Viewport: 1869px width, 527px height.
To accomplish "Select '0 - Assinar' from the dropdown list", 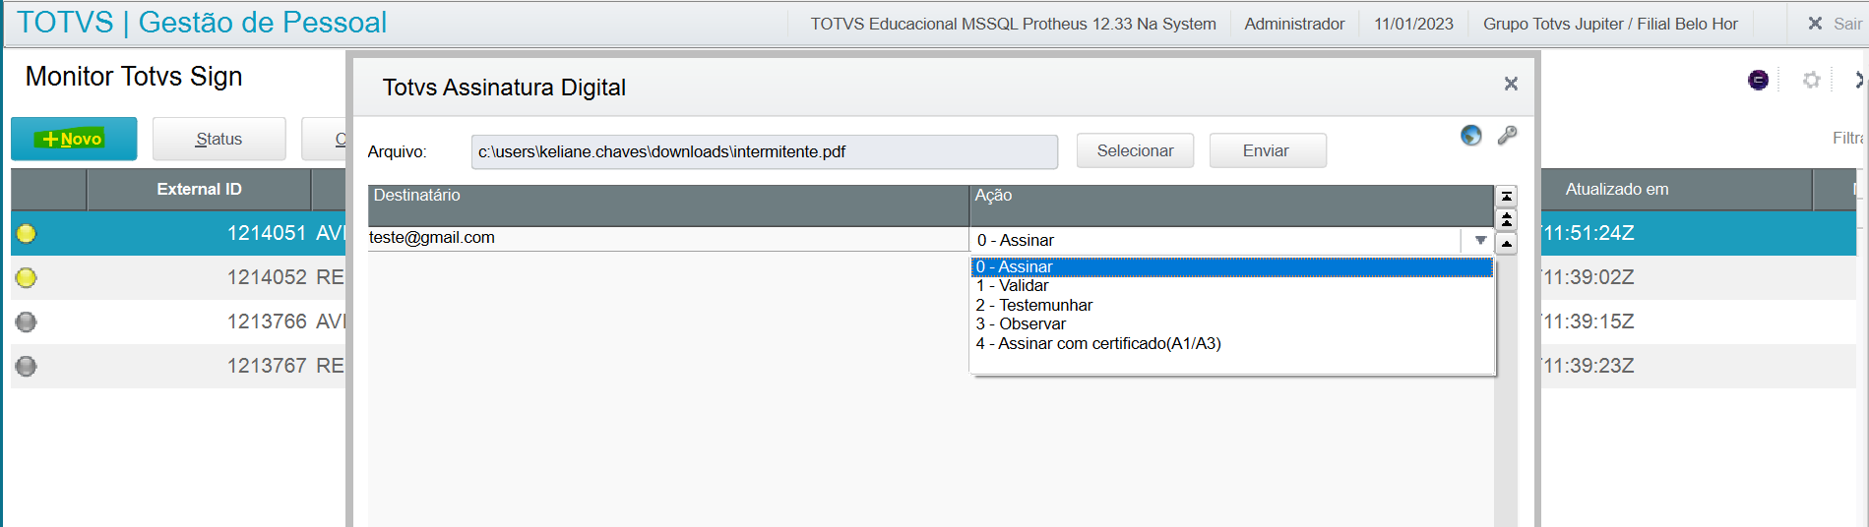I will pyautogui.click(x=1231, y=266).
